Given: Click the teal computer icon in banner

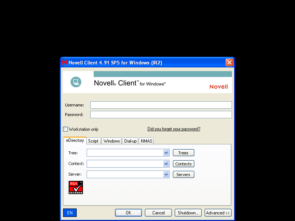Looking at the screenshot, I should (76, 82).
